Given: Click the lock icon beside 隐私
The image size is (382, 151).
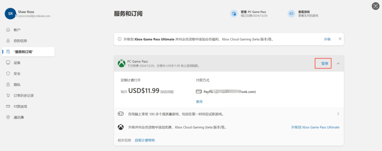Looking at the screenshot, I should coord(8,85).
